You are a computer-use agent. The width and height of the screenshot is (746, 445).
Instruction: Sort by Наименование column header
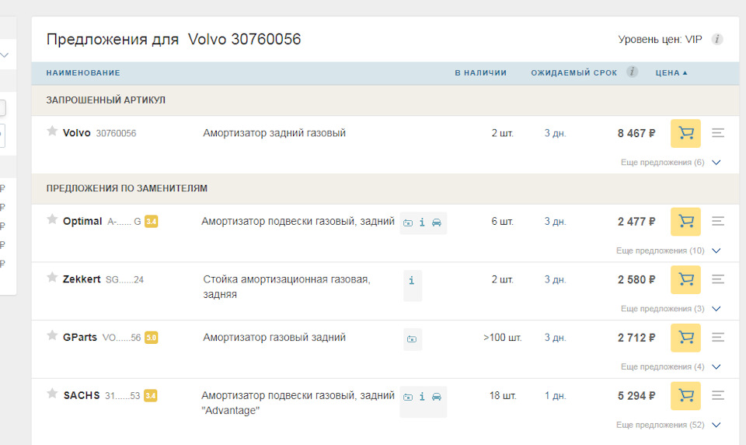pos(83,73)
